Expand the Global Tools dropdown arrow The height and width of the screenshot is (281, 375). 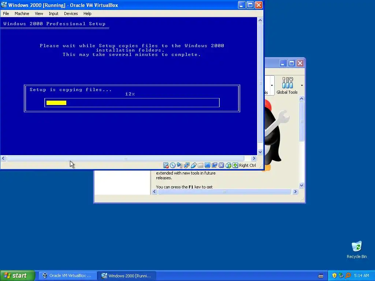click(302, 85)
